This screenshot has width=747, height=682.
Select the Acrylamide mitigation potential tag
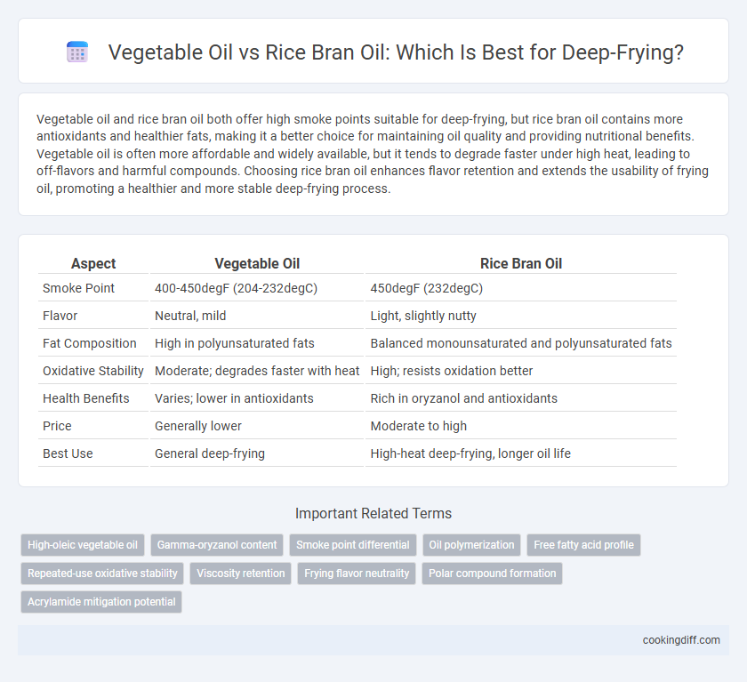tap(101, 601)
